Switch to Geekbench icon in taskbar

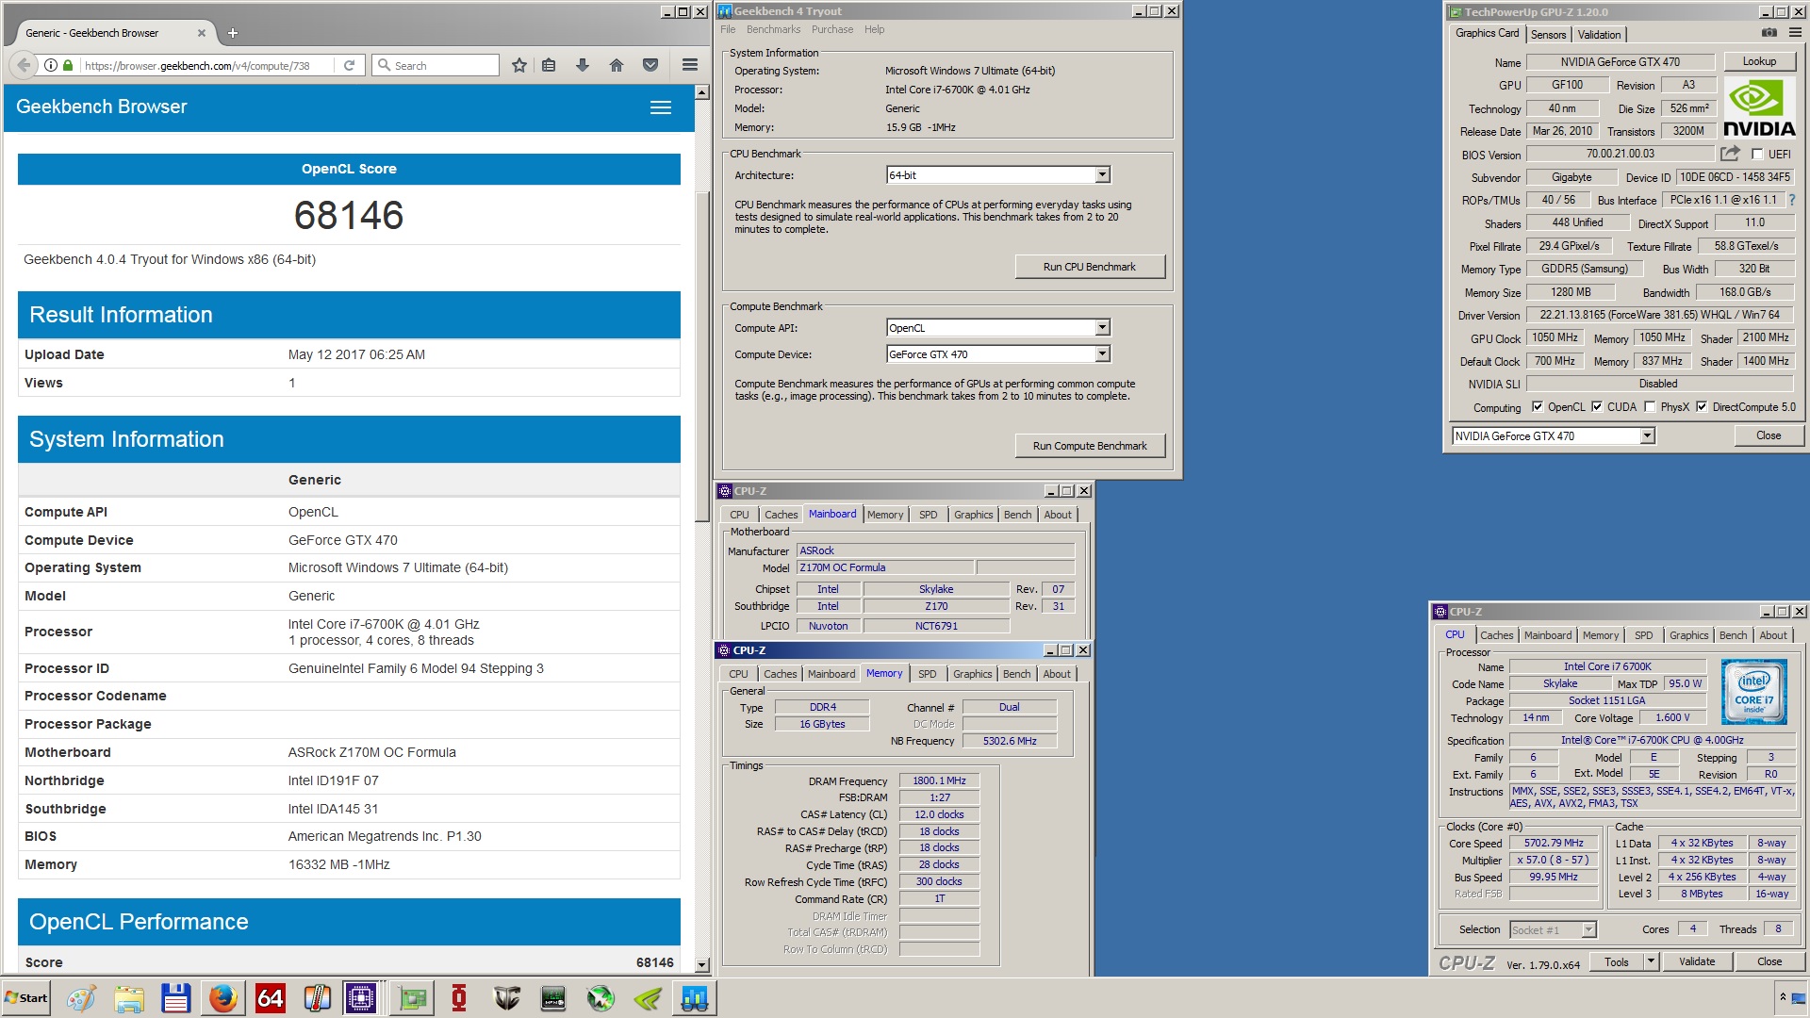[695, 998]
